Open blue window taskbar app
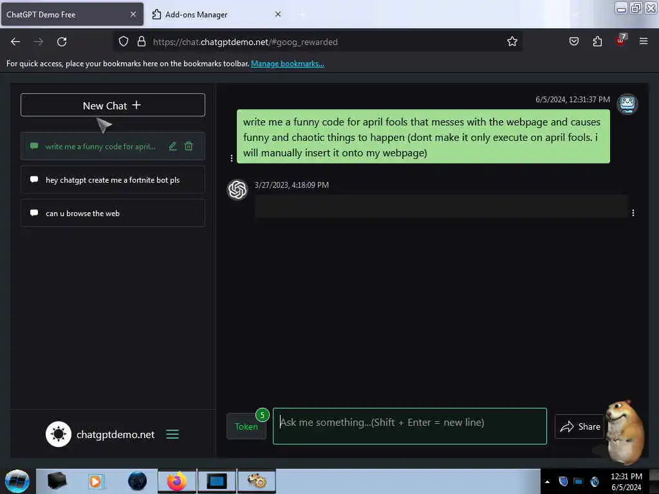Screen dimensions: 659x494 click(x=217, y=481)
